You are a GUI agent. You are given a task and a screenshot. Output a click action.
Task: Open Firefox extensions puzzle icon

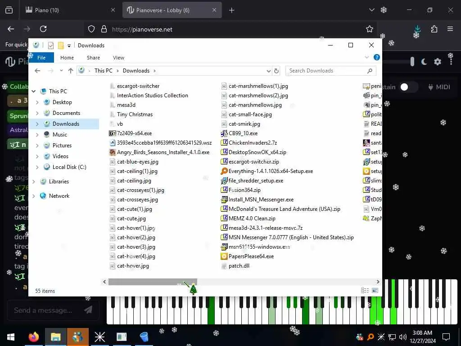[434, 29]
